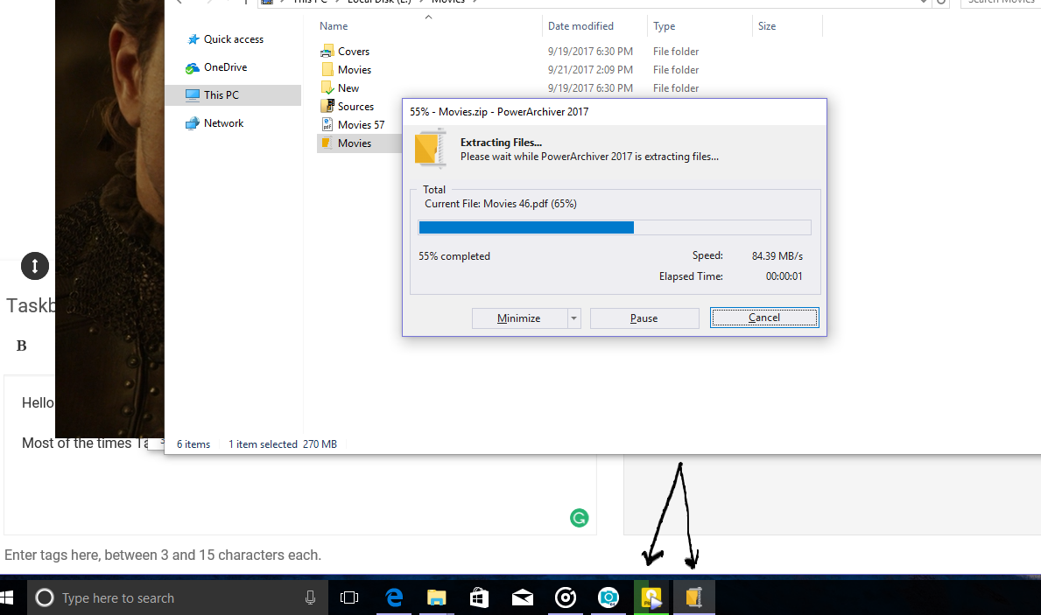Screen dimensions: 1041x615
Task: Select OneDrive in the navigation pane
Action: (225, 67)
